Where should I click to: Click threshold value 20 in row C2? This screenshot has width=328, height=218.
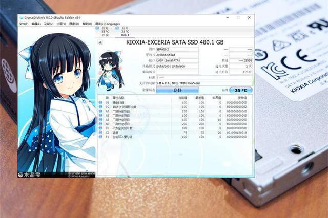pyautogui.click(x=219, y=133)
